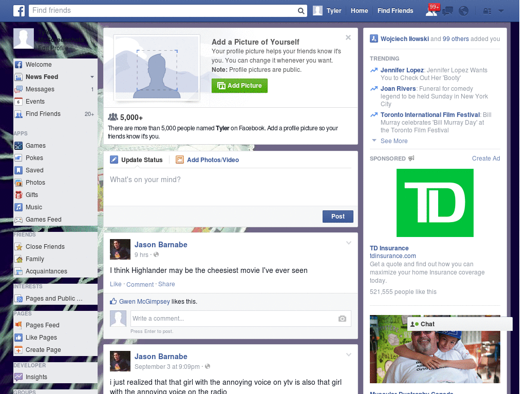
Task: Open Toronto International Film Festival trending link
Action: click(430, 115)
